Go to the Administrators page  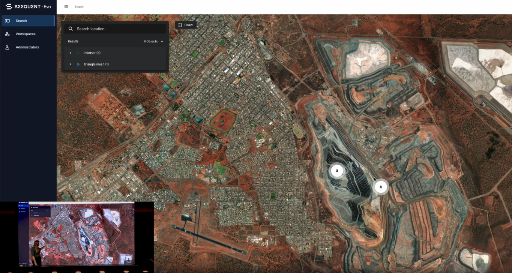(27, 47)
